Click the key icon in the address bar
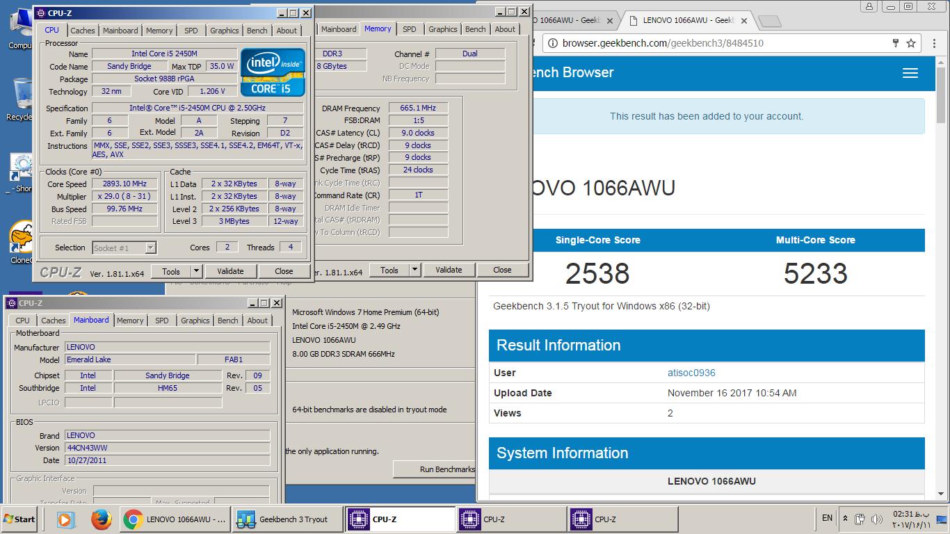950x534 pixels. [896, 43]
